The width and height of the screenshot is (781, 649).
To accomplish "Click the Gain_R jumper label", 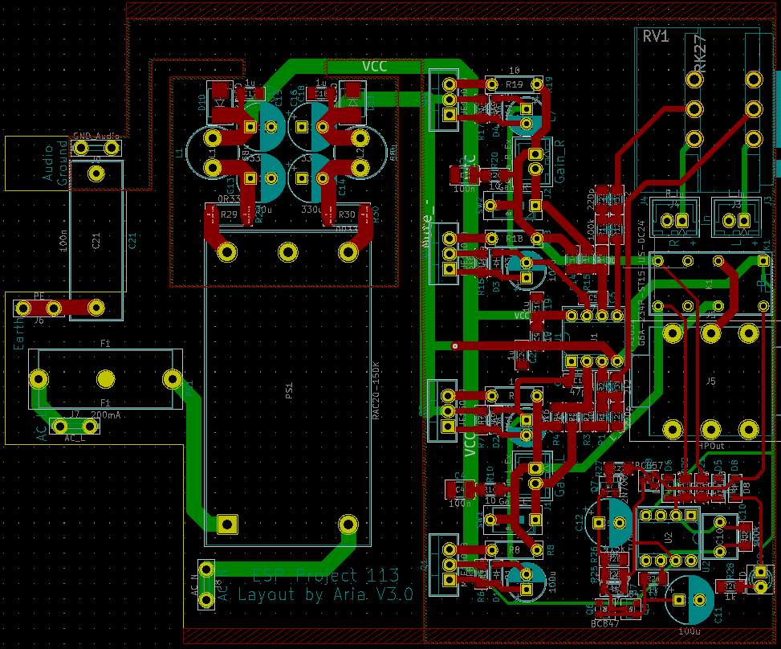I will tap(560, 161).
